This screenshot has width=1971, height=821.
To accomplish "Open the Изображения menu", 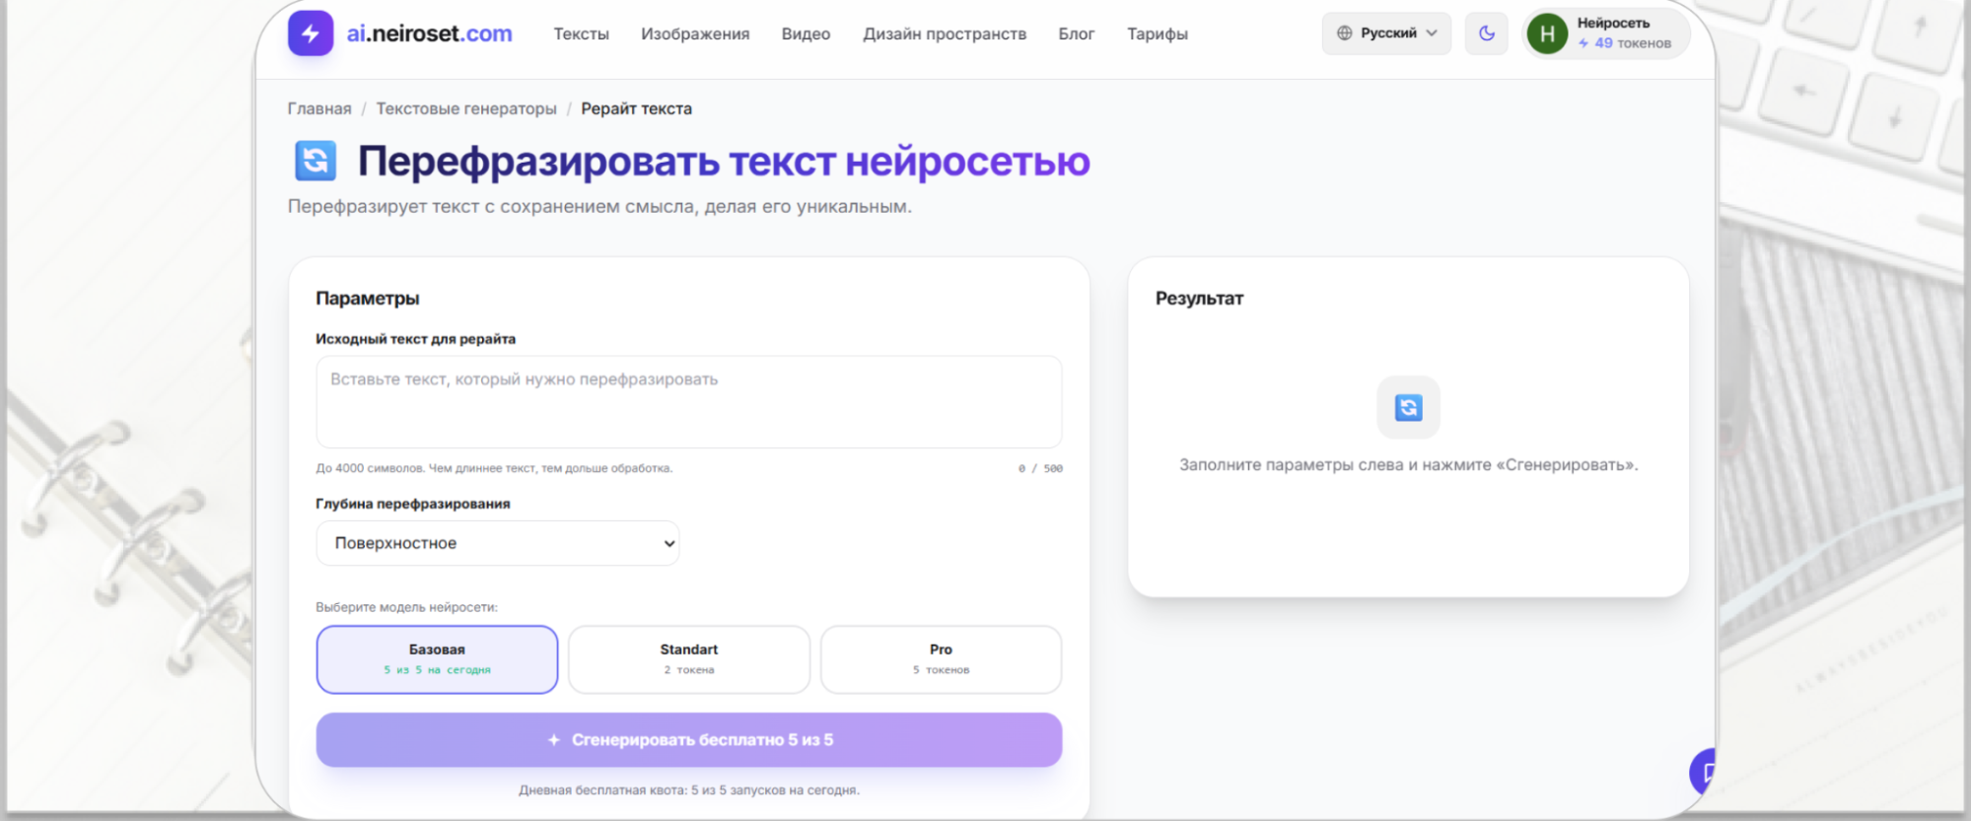I will click(695, 34).
